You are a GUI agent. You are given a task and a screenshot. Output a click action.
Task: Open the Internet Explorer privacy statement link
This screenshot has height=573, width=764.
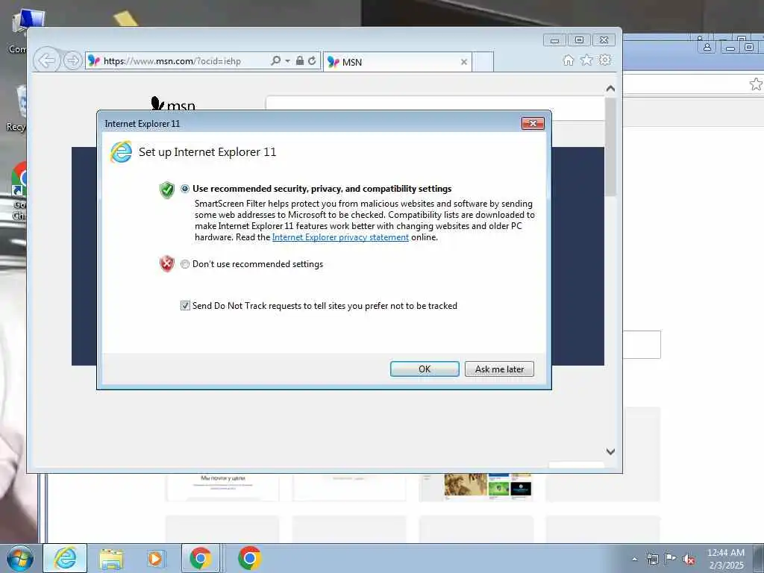tap(340, 237)
